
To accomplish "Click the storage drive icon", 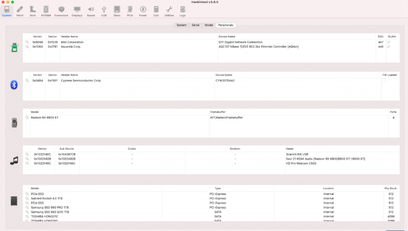I will [14, 201].
